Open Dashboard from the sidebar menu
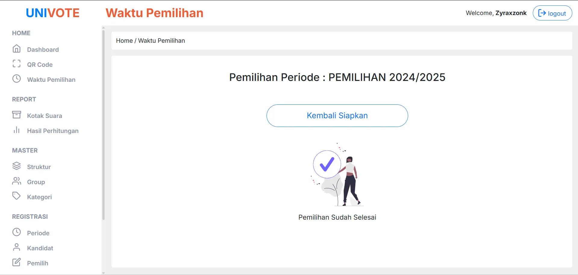Image resolution: width=578 pixels, height=275 pixels. click(x=43, y=49)
